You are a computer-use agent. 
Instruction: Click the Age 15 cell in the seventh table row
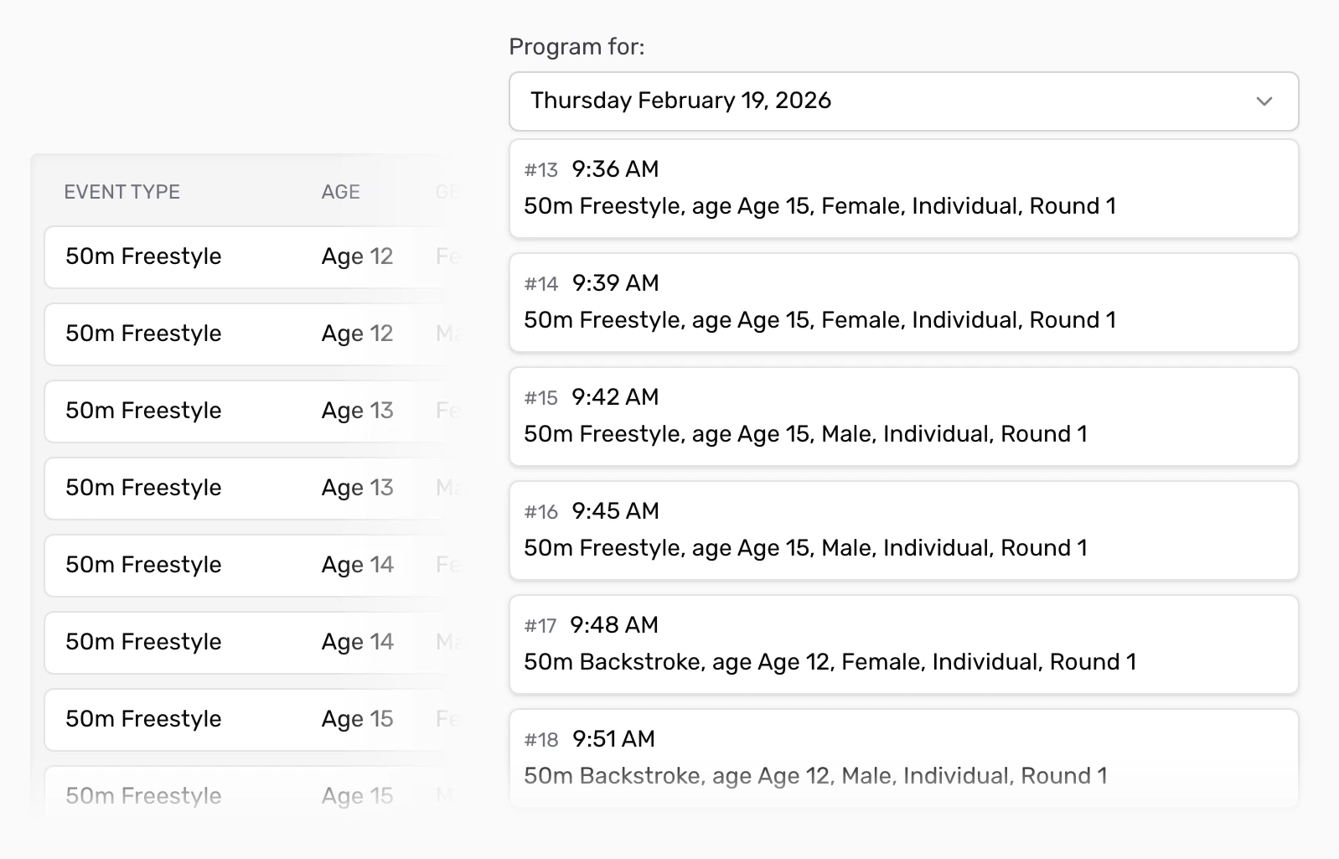[358, 719]
